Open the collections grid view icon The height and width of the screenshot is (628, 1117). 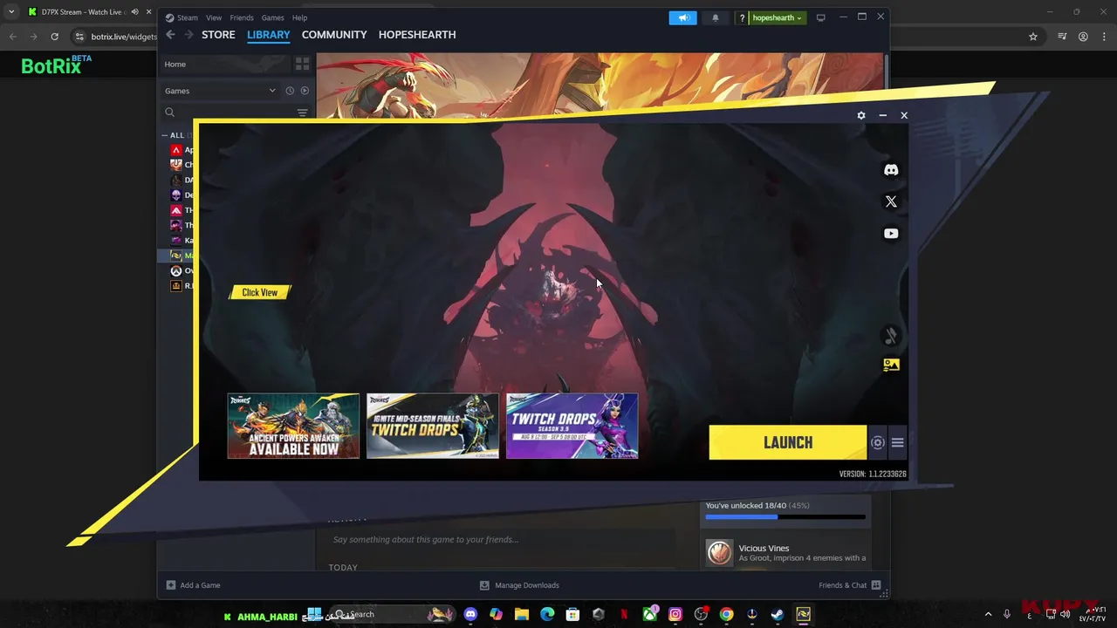[x=302, y=65]
